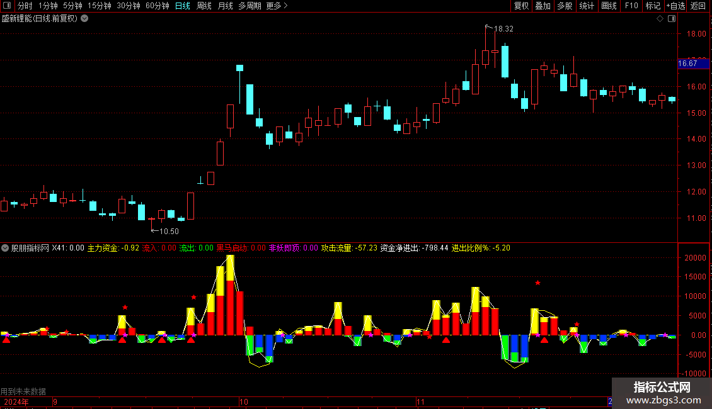This screenshot has height=409, width=712.
Task: Toggle the side panel icon beside the diamond
Action: tap(672, 19)
